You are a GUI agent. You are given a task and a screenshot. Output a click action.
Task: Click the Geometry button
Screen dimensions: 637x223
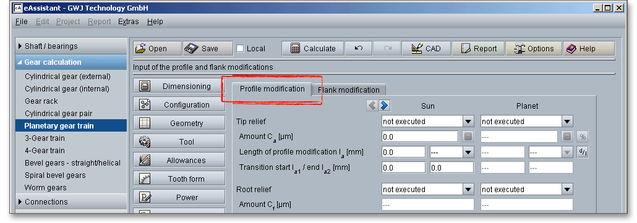tap(179, 124)
